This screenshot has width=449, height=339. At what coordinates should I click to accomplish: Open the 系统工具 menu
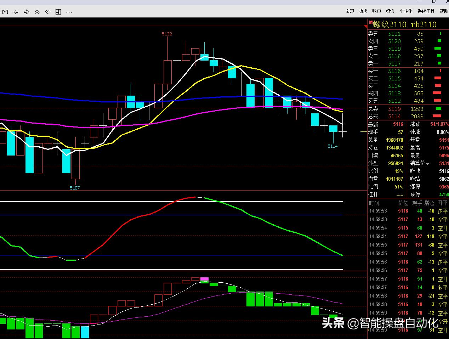pyautogui.click(x=426, y=11)
